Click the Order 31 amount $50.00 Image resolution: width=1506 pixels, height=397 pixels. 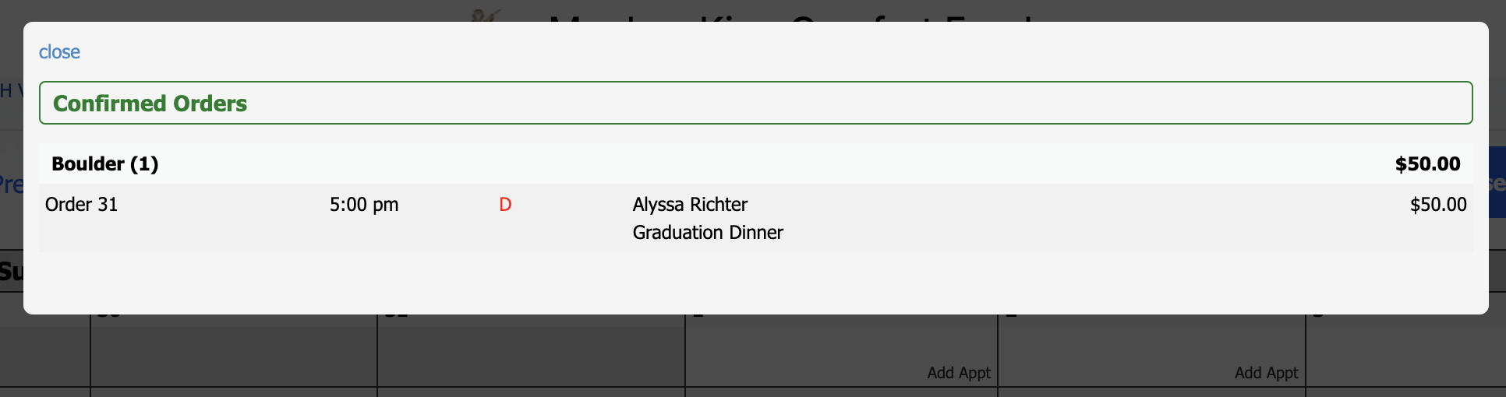pyautogui.click(x=1438, y=205)
